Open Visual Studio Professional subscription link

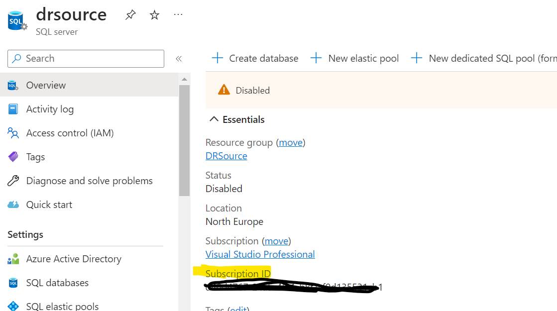[260, 254]
